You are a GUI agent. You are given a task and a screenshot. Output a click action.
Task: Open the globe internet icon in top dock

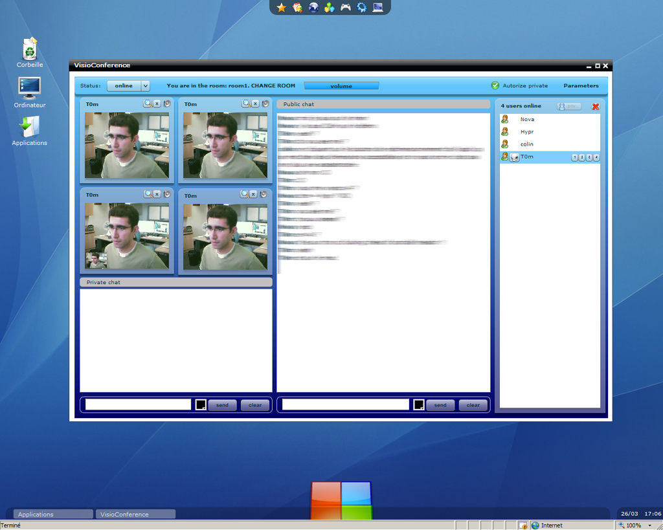[313, 7]
